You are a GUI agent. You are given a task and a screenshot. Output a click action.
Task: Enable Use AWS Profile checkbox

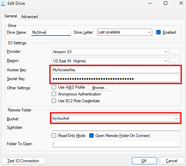click(54, 87)
